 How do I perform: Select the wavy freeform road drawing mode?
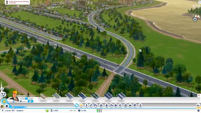(29, 99)
